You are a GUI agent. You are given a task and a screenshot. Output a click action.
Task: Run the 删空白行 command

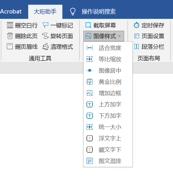(22, 25)
